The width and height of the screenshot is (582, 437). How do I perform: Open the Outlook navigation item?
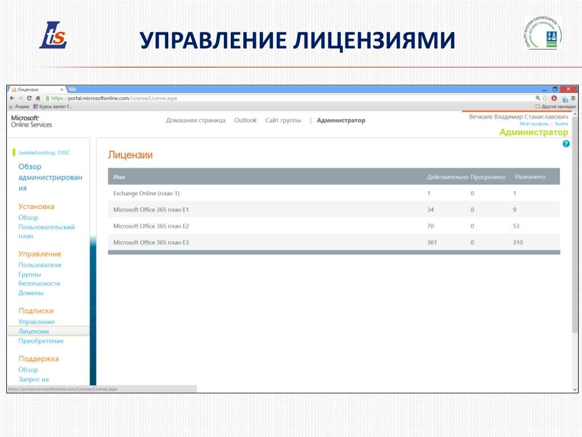[x=246, y=120]
